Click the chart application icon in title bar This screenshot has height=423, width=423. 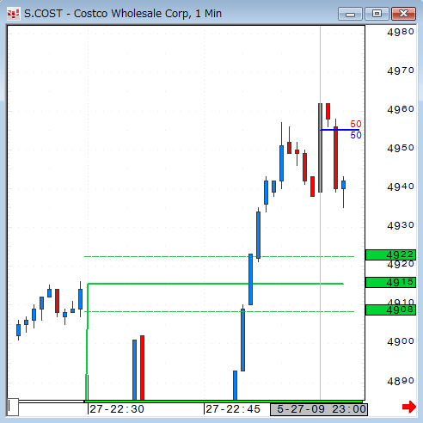pyautogui.click(x=13, y=14)
